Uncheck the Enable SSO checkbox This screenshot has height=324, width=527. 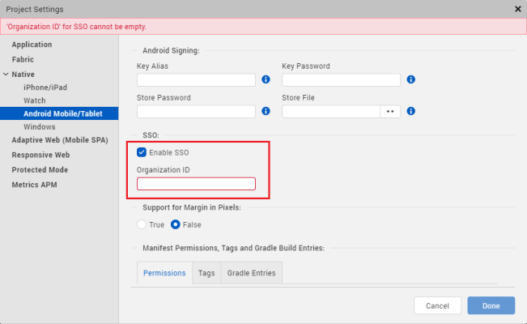(x=142, y=152)
